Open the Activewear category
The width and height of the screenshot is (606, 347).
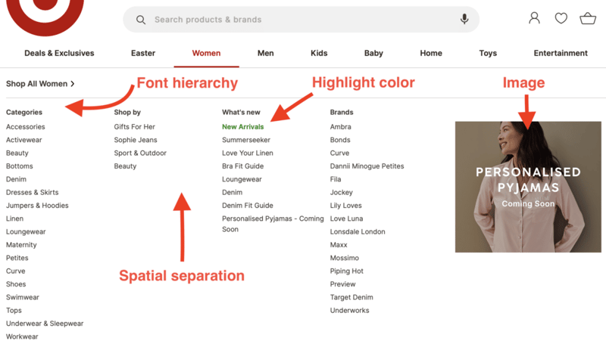[x=24, y=140]
